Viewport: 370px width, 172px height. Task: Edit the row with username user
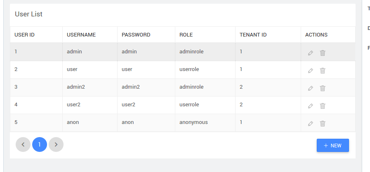tap(311, 71)
